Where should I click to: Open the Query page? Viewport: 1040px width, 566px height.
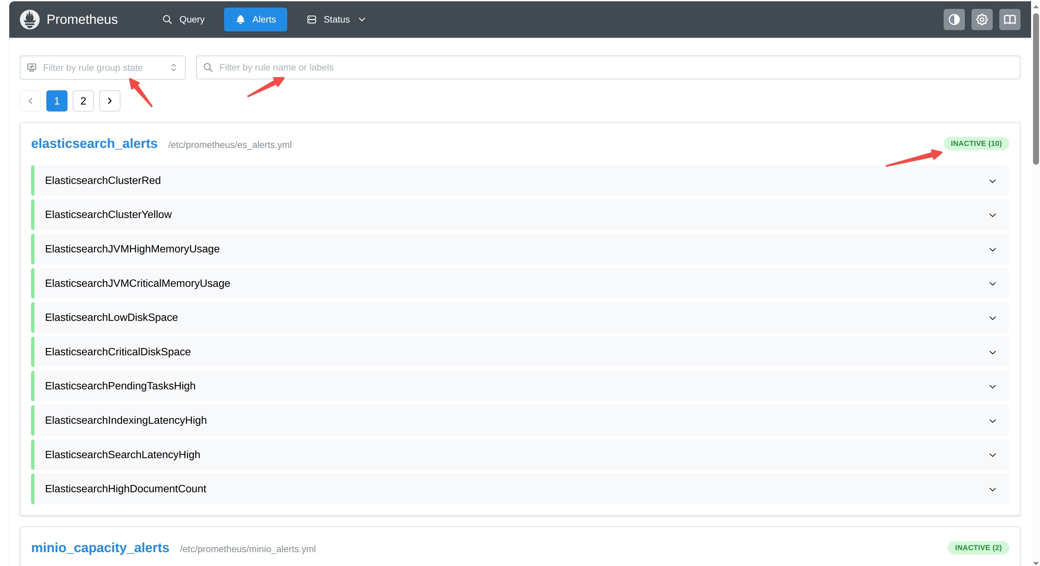click(x=184, y=20)
